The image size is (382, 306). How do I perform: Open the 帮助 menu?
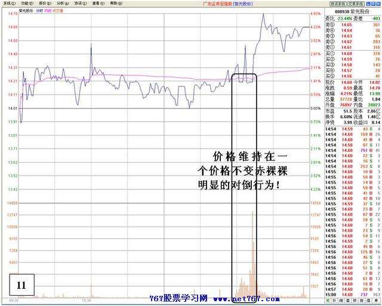[115, 3]
